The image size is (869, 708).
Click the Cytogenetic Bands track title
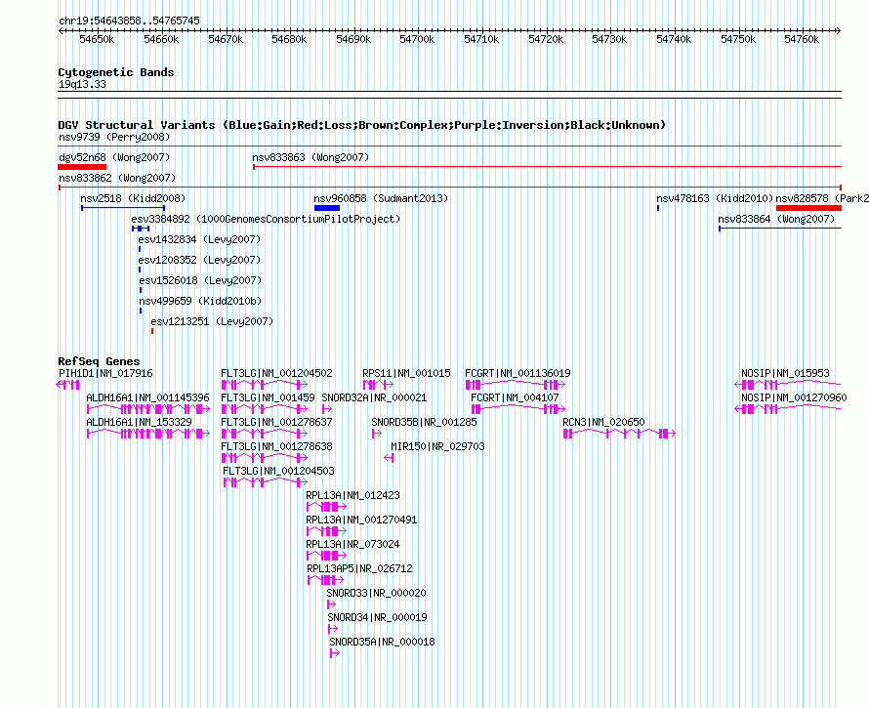coord(116,72)
